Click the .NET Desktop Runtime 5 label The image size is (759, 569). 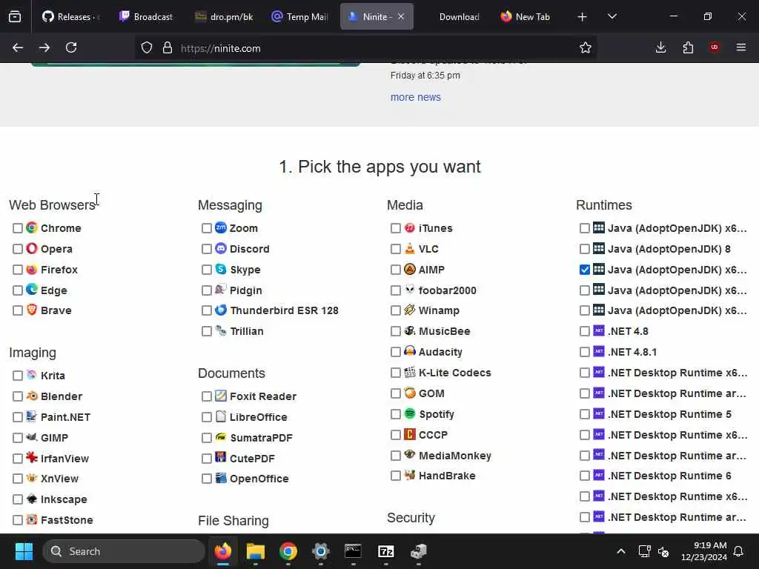pos(670,414)
